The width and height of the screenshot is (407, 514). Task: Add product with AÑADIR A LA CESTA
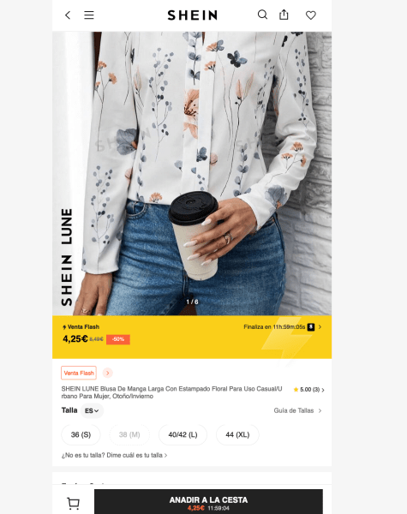208,502
